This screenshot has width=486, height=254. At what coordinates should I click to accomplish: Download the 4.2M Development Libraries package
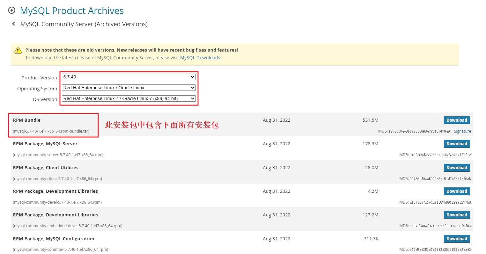click(457, 191)
